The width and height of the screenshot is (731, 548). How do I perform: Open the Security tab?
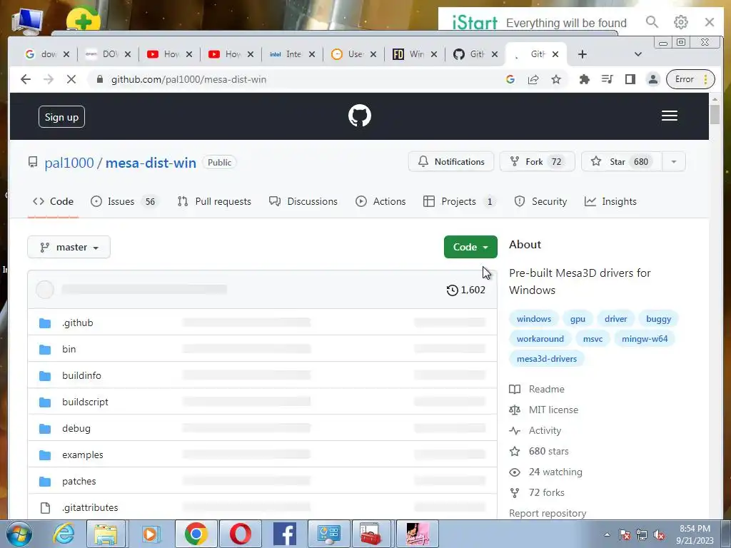pyautogui.click(x=541, y=201)
